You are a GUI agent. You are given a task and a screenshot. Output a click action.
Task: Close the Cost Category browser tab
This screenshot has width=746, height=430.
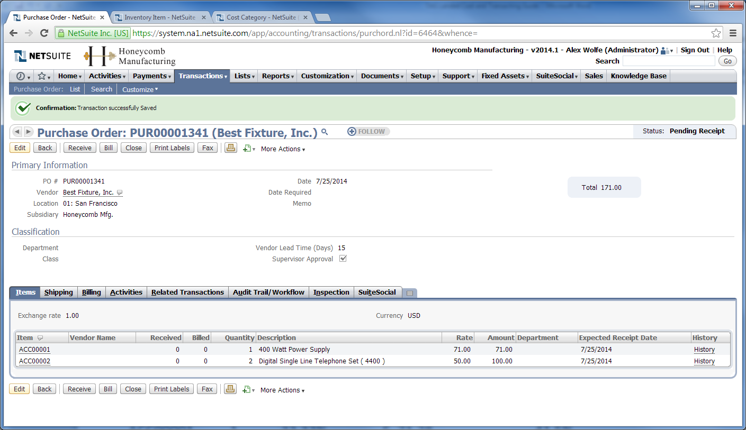pyautogui.click(x=307, y=17)
